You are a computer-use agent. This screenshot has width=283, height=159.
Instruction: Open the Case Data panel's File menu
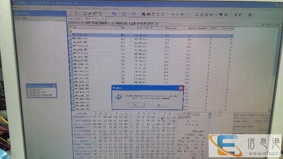pos(17,18)
